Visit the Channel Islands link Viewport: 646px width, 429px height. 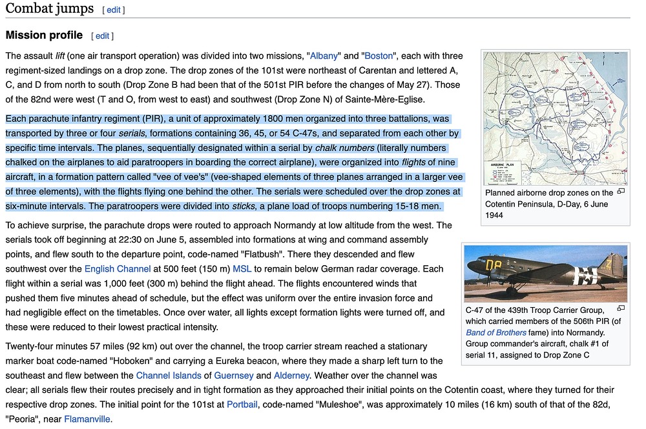click(168, 375)
